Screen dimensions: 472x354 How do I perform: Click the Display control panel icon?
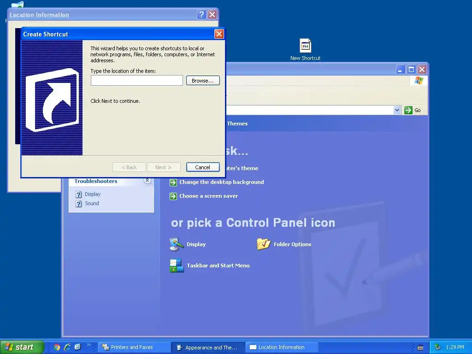(x=177, y=244)
